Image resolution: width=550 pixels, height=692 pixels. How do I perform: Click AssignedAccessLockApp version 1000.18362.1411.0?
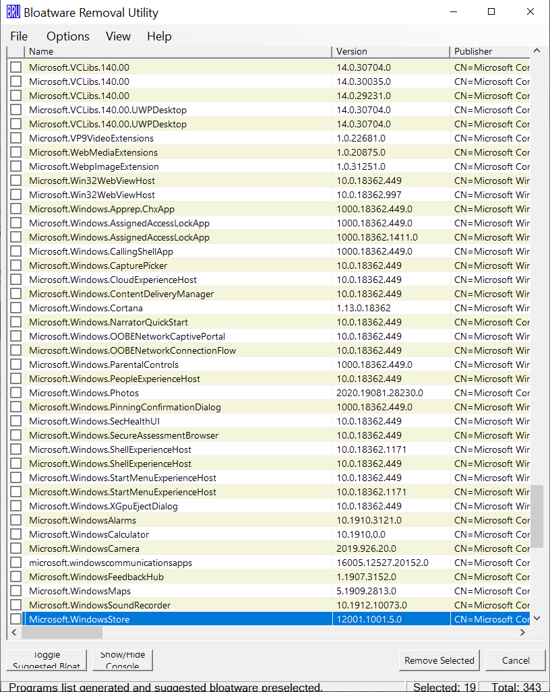pos(377,237)
